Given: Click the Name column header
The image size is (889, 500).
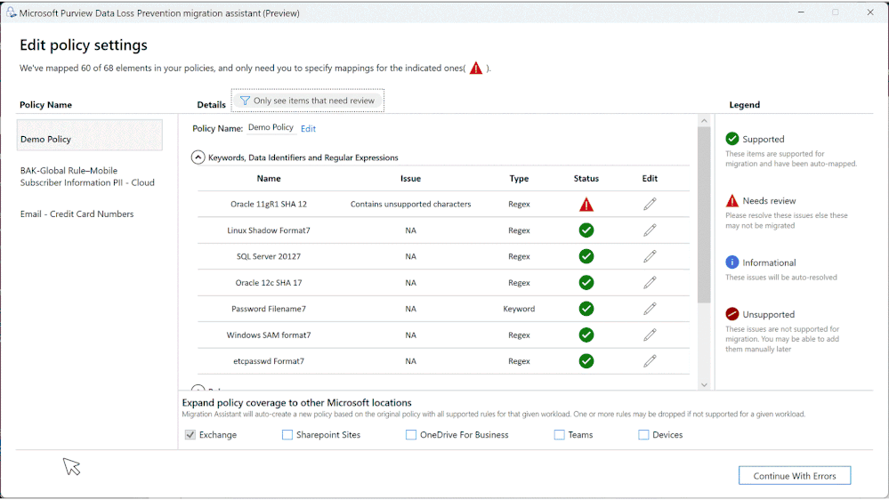Looking at the screenshot, I should pyautogui.click(x=269, y=178).
